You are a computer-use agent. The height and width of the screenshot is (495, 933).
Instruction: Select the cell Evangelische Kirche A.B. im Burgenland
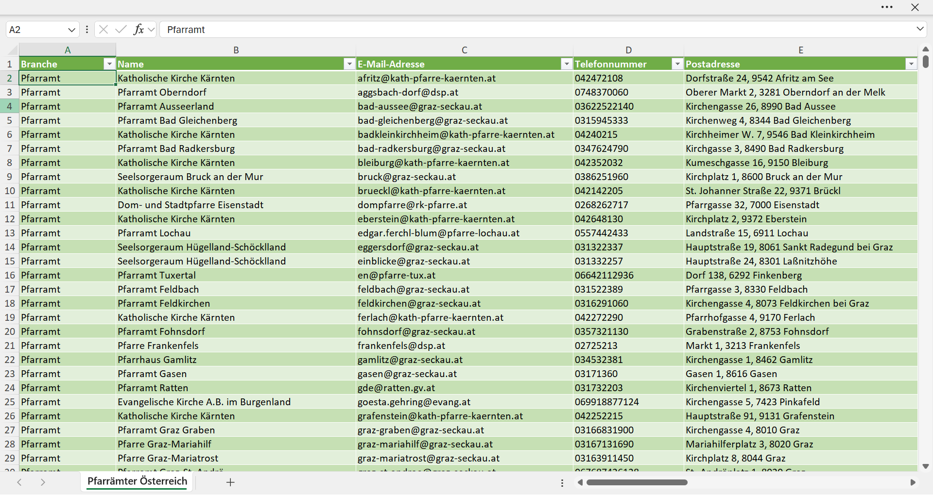[236, 402]
